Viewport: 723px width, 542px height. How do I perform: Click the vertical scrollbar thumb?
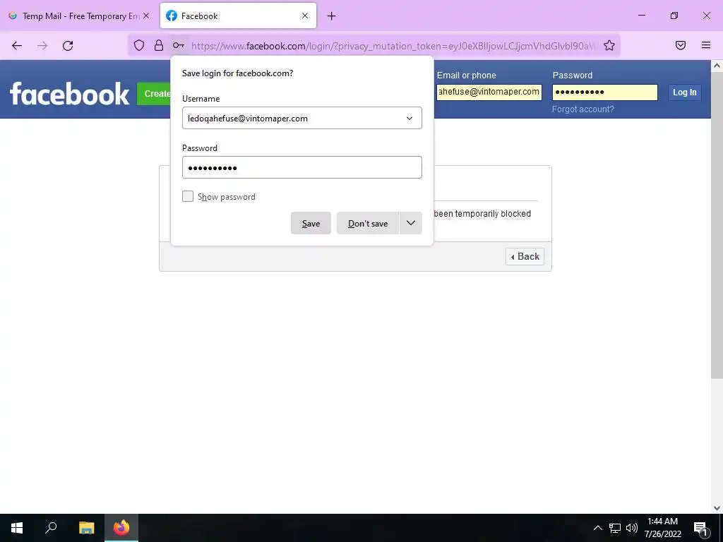(717, 225)
